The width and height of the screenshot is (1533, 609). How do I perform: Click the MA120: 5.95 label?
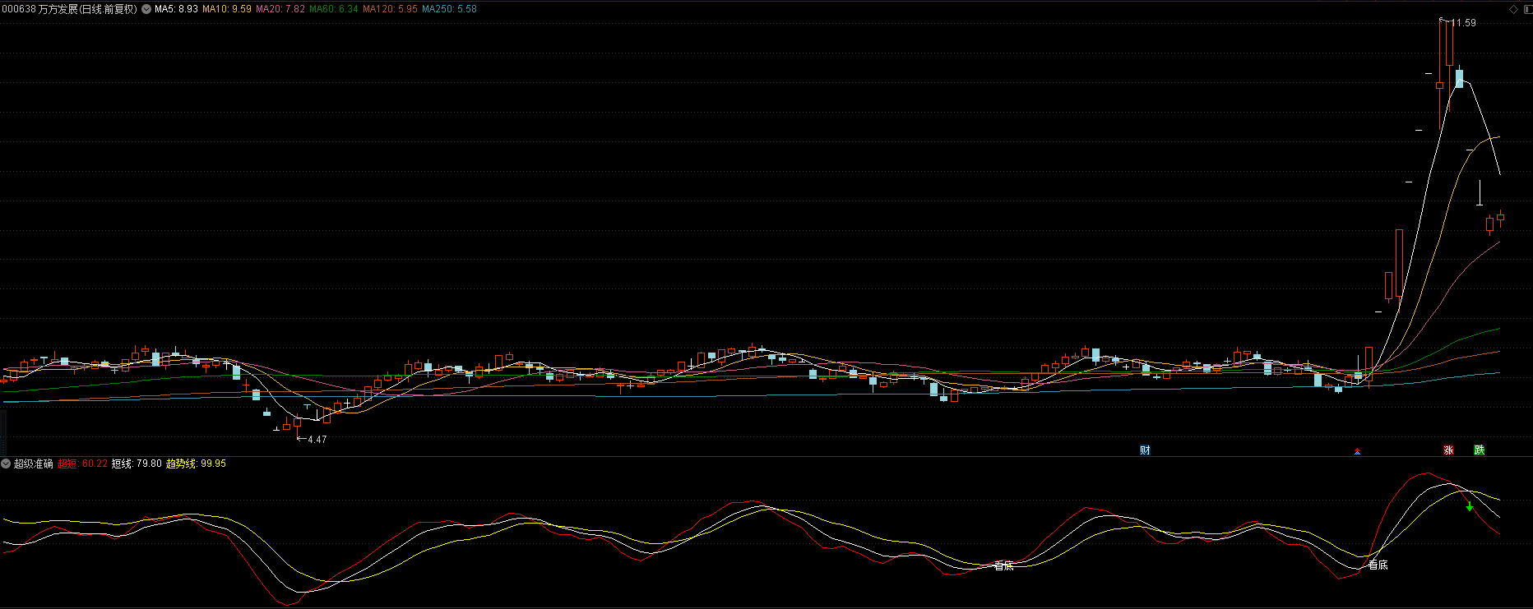(x=390, y=9)
